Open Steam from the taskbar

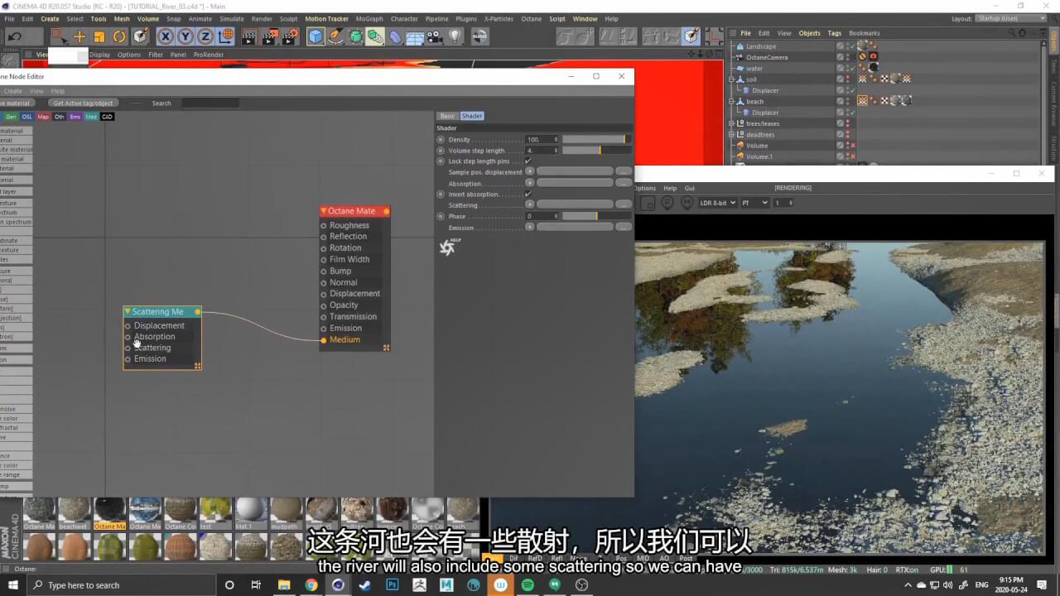(365, 585)
